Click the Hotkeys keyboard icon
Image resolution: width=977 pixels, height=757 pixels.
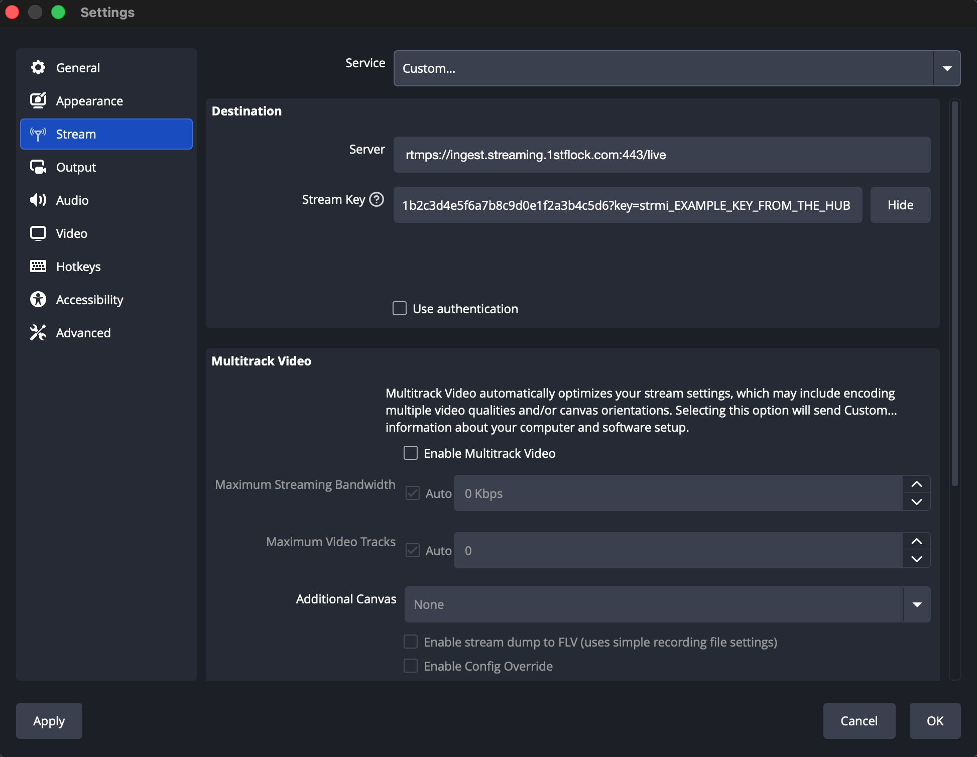pyautogui.click(x=38, y=266)
